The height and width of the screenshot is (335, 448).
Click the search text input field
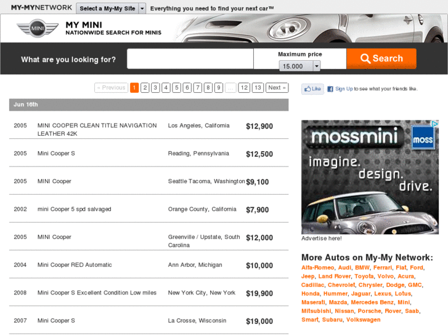(x=190, y=59)
